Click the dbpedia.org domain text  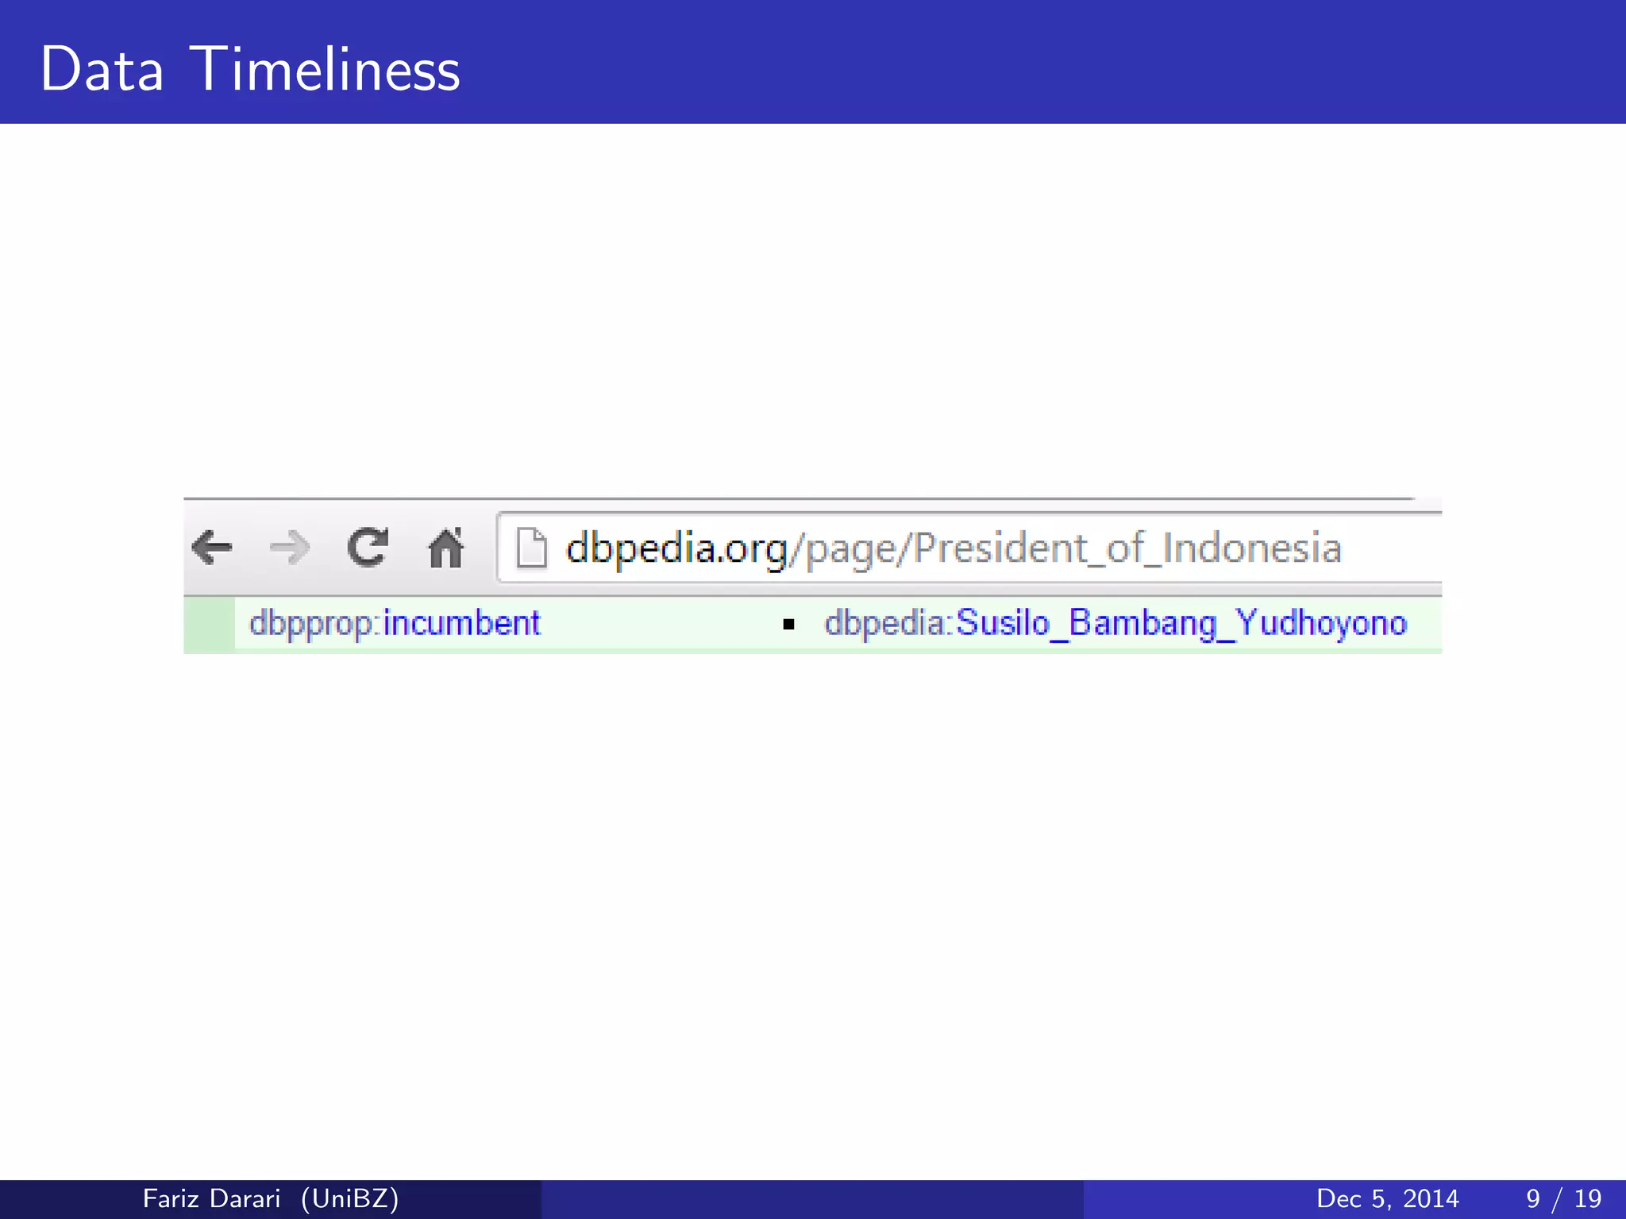[676, 548]
